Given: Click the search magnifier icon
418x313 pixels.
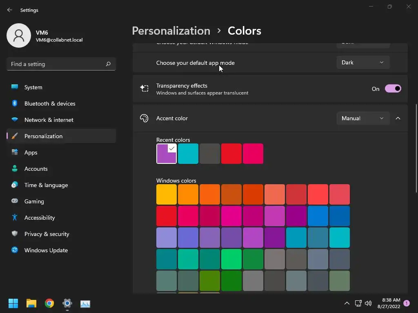Looking at the screenshot, I should (108, 64).
